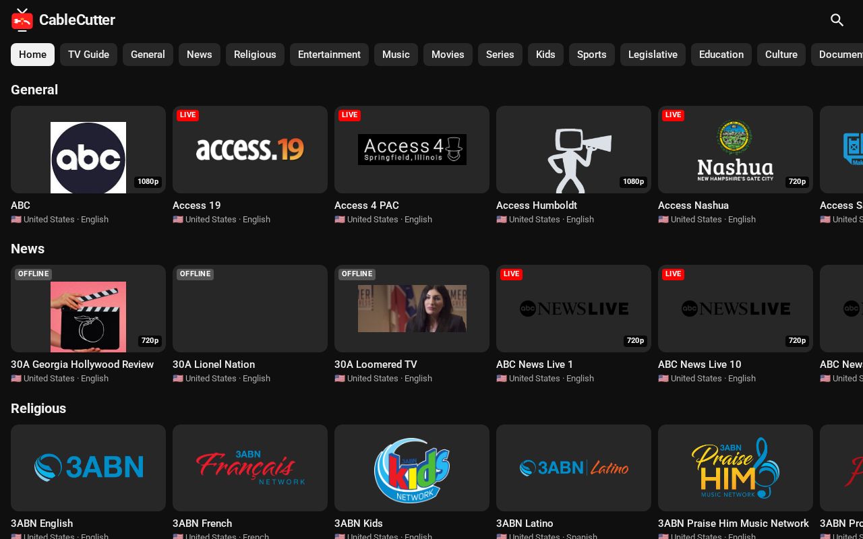
Task: Play the ABC News Live 10 thumbnail
Action: point(736,309)
